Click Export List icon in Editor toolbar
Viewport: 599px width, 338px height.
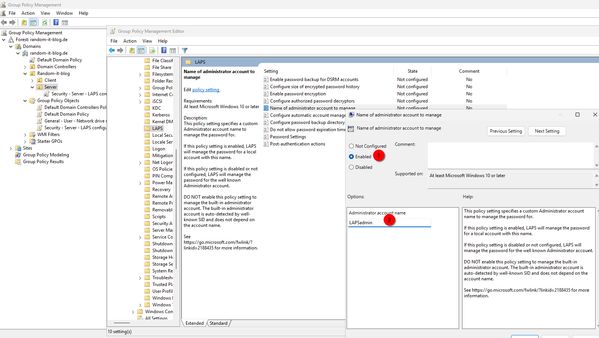(x=152, y=50)
